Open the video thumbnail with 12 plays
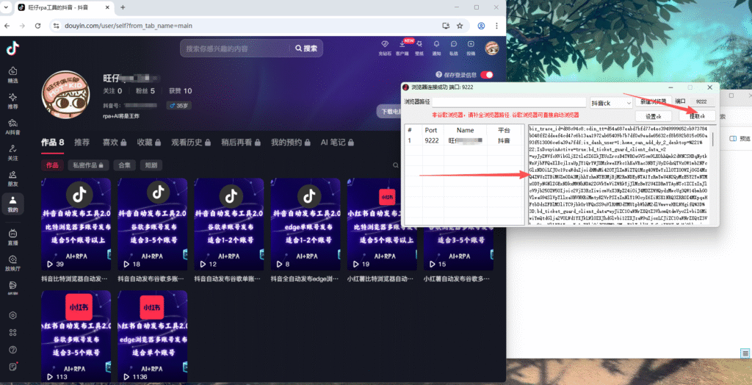Screen dimensions: 752x385 (x=229, y=224)
